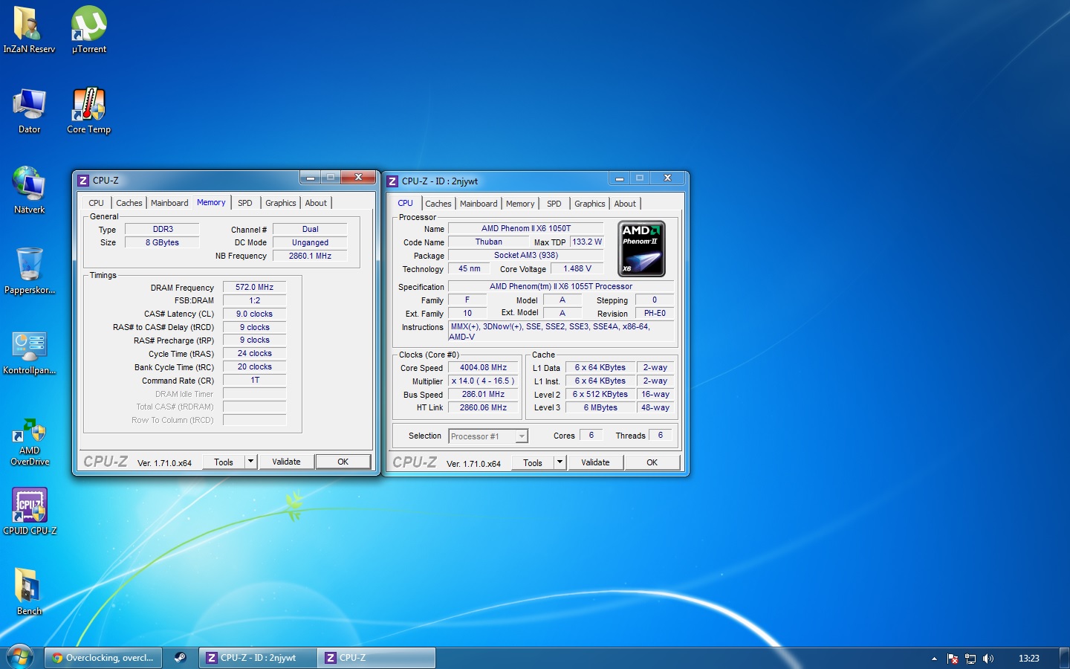Activate the CPU-Z ID 2njywt taskbar button

(x=258, y=658)
